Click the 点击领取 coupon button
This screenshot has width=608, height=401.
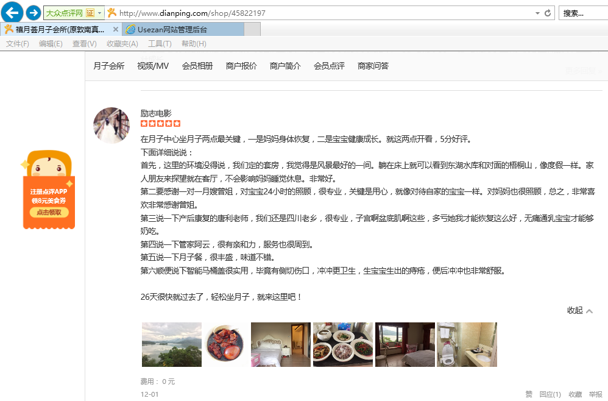point(49,213)
